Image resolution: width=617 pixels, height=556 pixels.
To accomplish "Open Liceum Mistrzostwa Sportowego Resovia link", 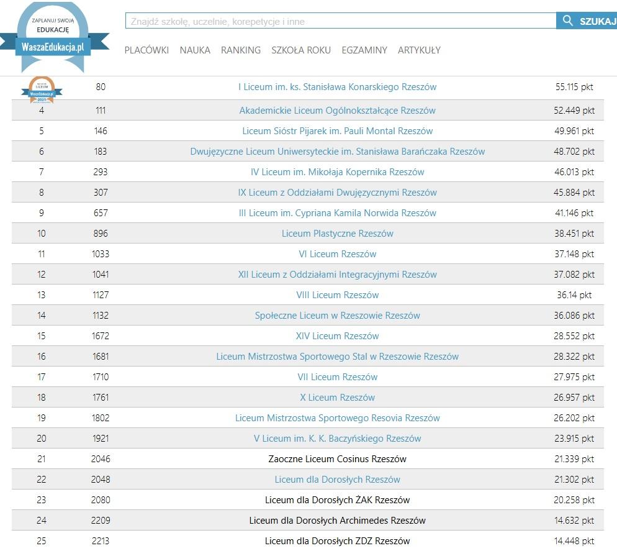I will [x=337, y=418].
